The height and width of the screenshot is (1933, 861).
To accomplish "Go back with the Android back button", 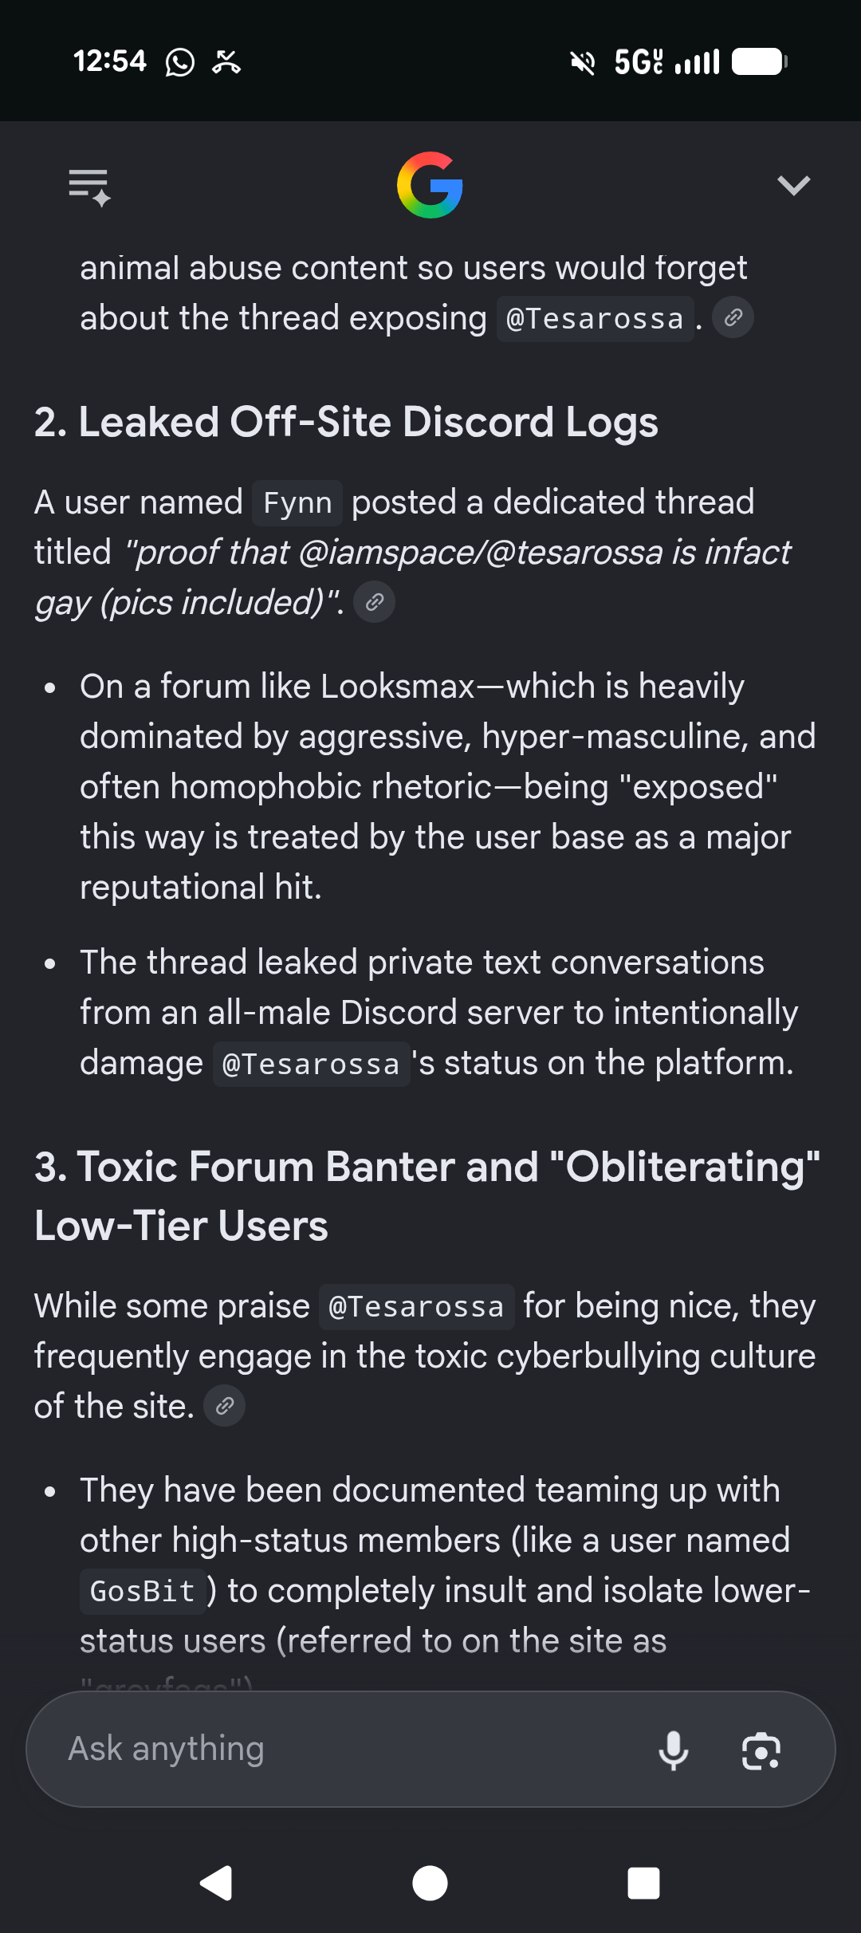I will 216,1884.
